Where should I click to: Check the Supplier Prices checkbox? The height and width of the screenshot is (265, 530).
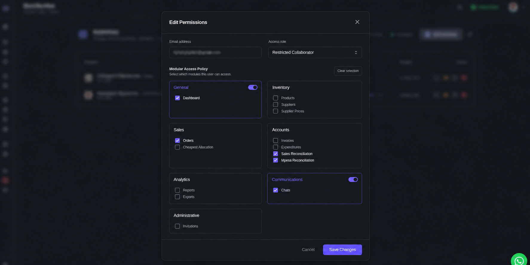275,111
